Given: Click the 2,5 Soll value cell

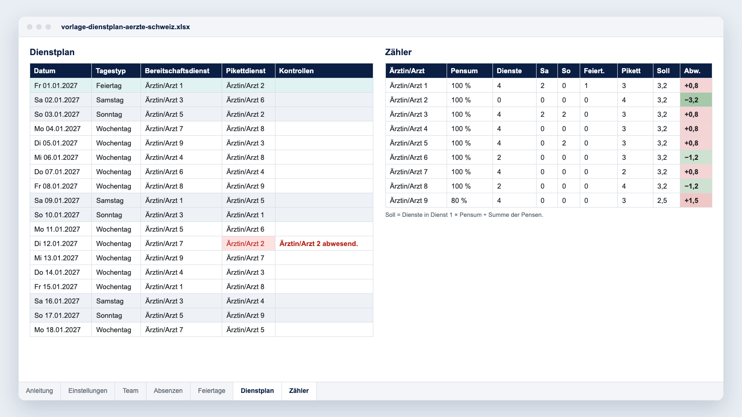Looking at the screenshot, I should (x=666, y=200).
